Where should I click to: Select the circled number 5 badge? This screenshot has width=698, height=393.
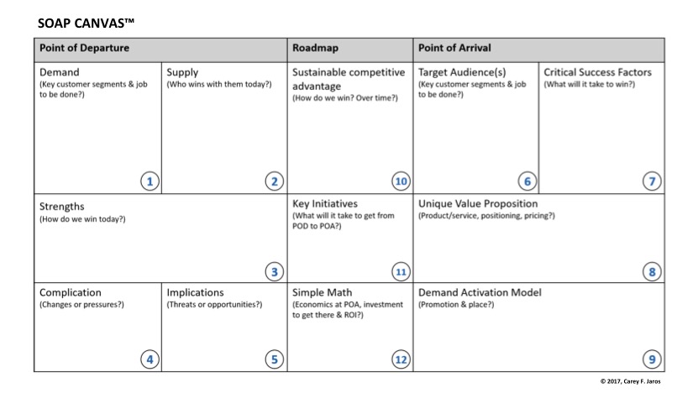(275, 359)
